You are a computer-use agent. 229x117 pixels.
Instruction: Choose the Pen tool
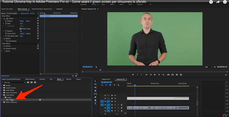[x=96, y=97]
